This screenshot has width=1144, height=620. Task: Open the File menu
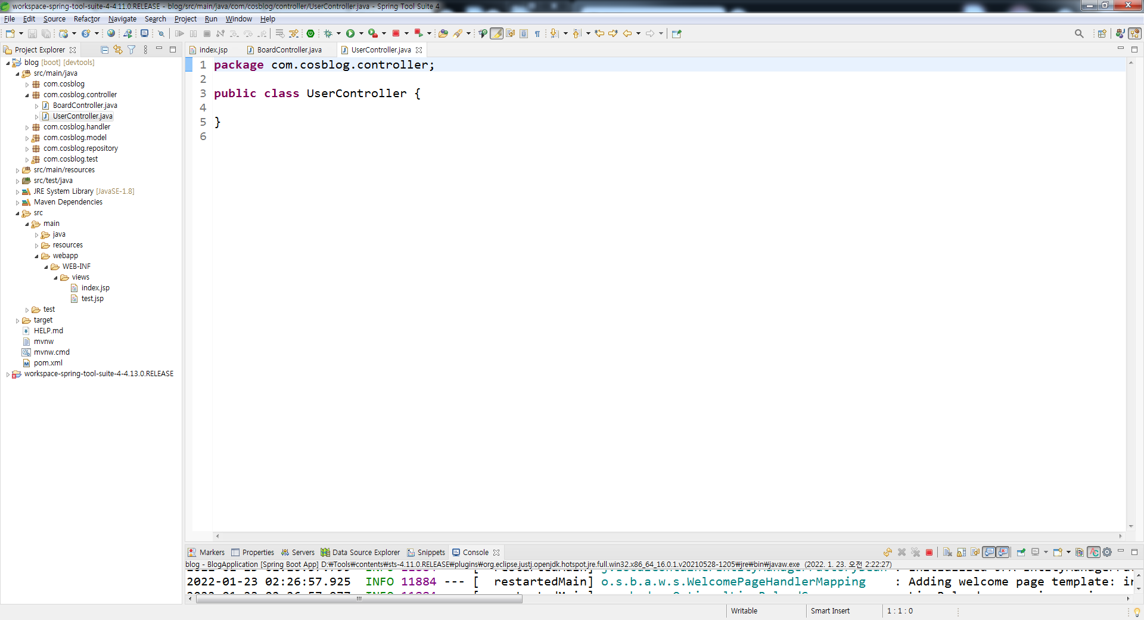point(10,19)
